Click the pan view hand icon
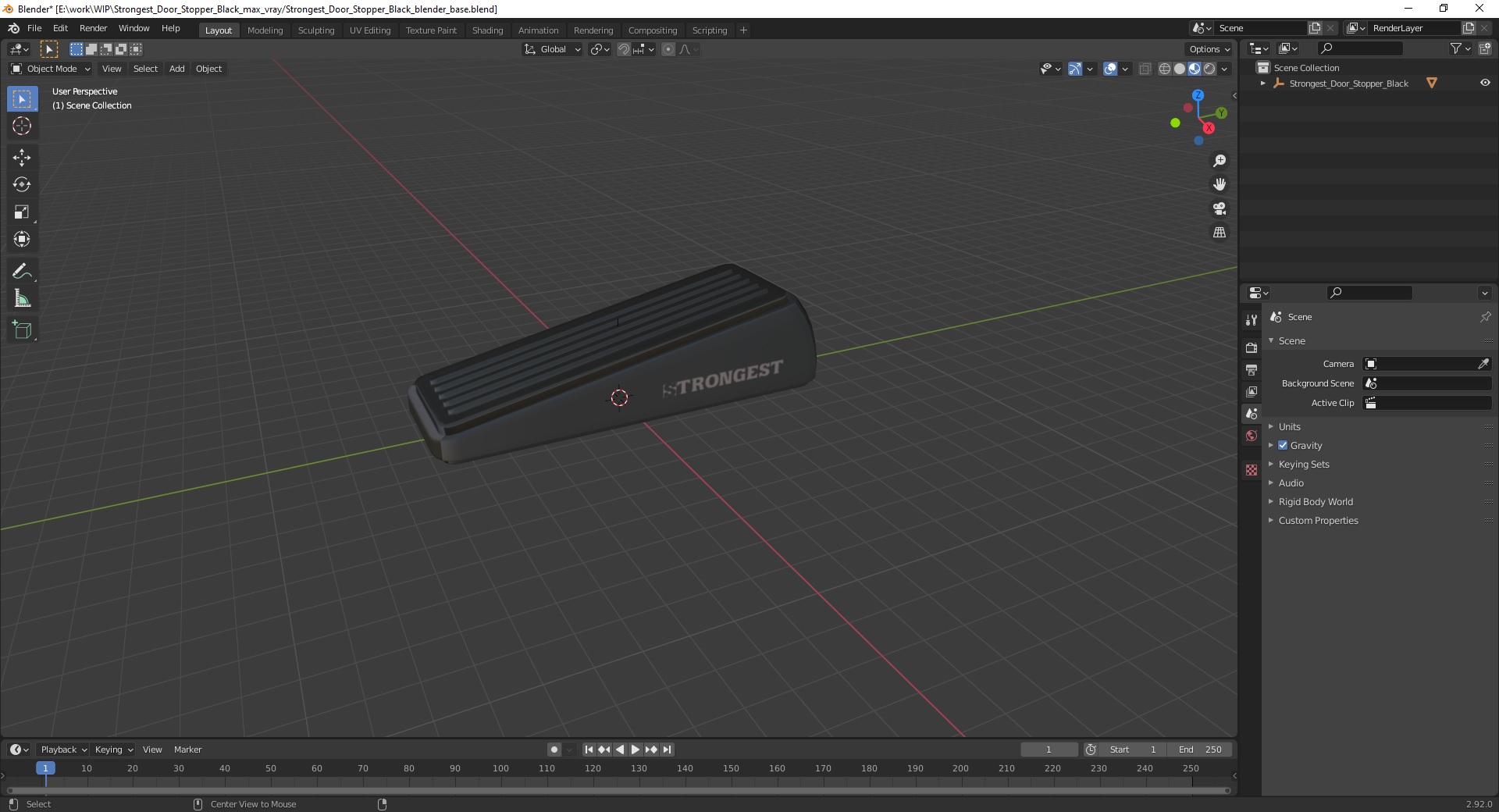Viewport: 1499px width, 812px height. click(x=1219, y=185)
